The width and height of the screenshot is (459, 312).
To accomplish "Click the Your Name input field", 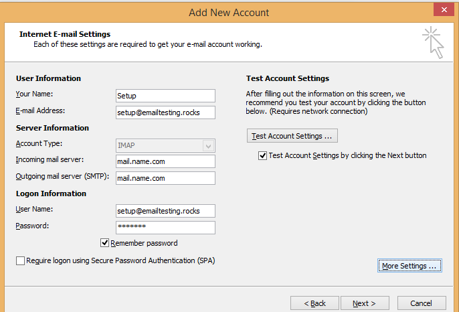I will (x=165, y=96).
